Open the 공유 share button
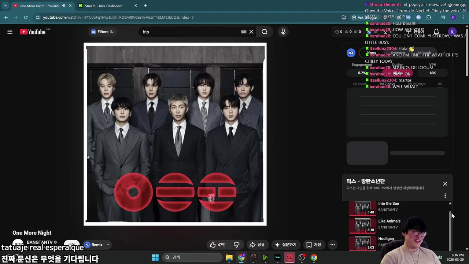This screenshot has height=264, width=469. (257, 245)
